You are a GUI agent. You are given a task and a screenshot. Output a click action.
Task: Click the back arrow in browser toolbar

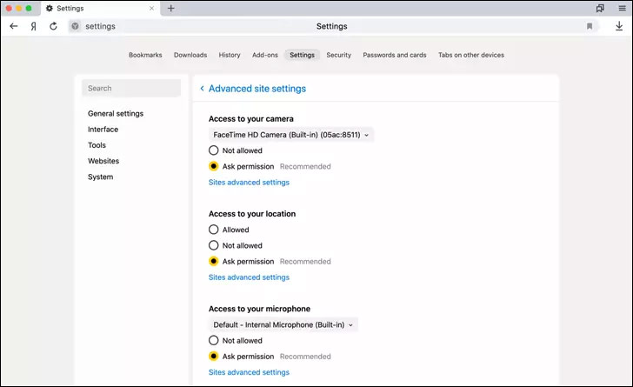pos(13,26)
